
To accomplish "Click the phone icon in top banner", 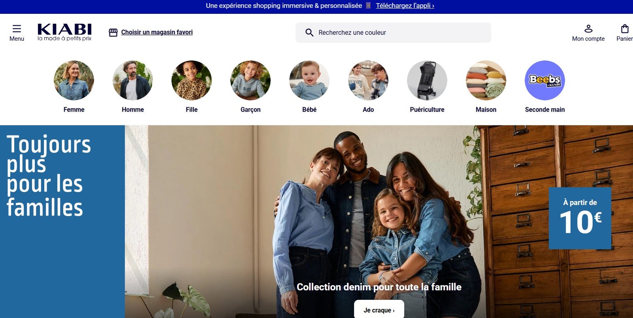I will point(368,6).
